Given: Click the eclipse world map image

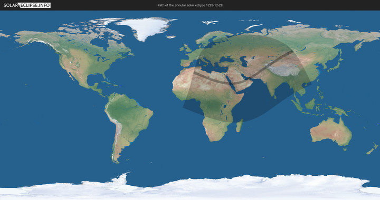Looking at the screenshot, I should pyautogui.click(x=190, y=105).
